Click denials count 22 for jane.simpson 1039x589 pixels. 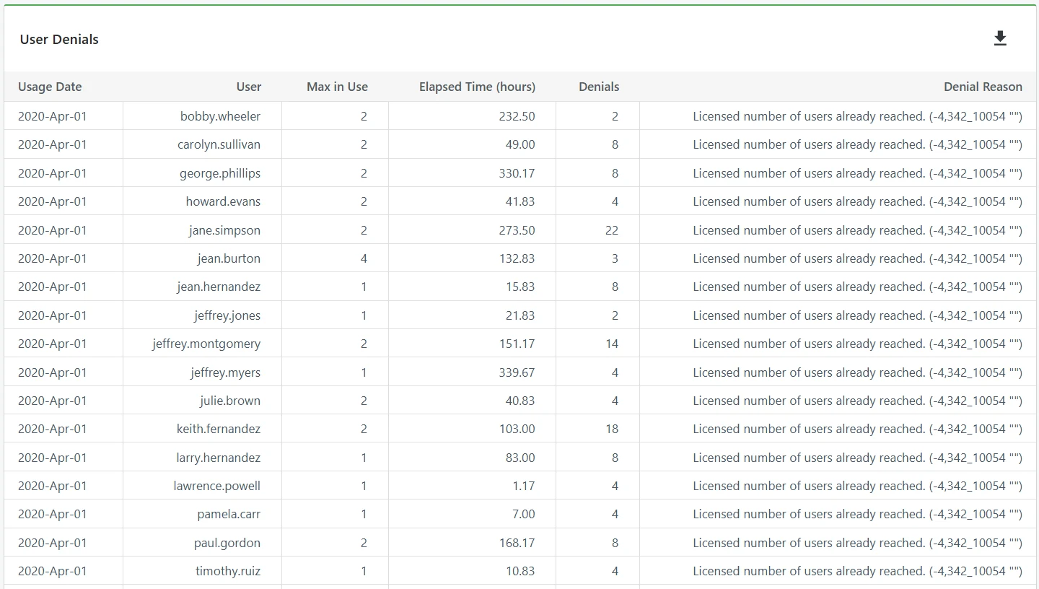click(x=612, y=230)
